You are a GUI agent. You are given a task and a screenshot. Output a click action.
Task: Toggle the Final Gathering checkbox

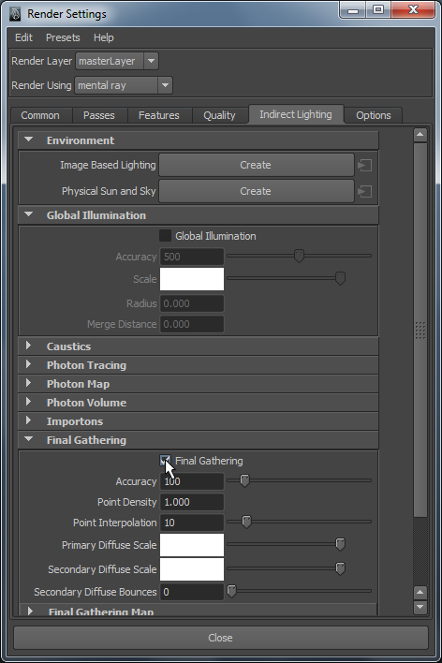(165, 461)
